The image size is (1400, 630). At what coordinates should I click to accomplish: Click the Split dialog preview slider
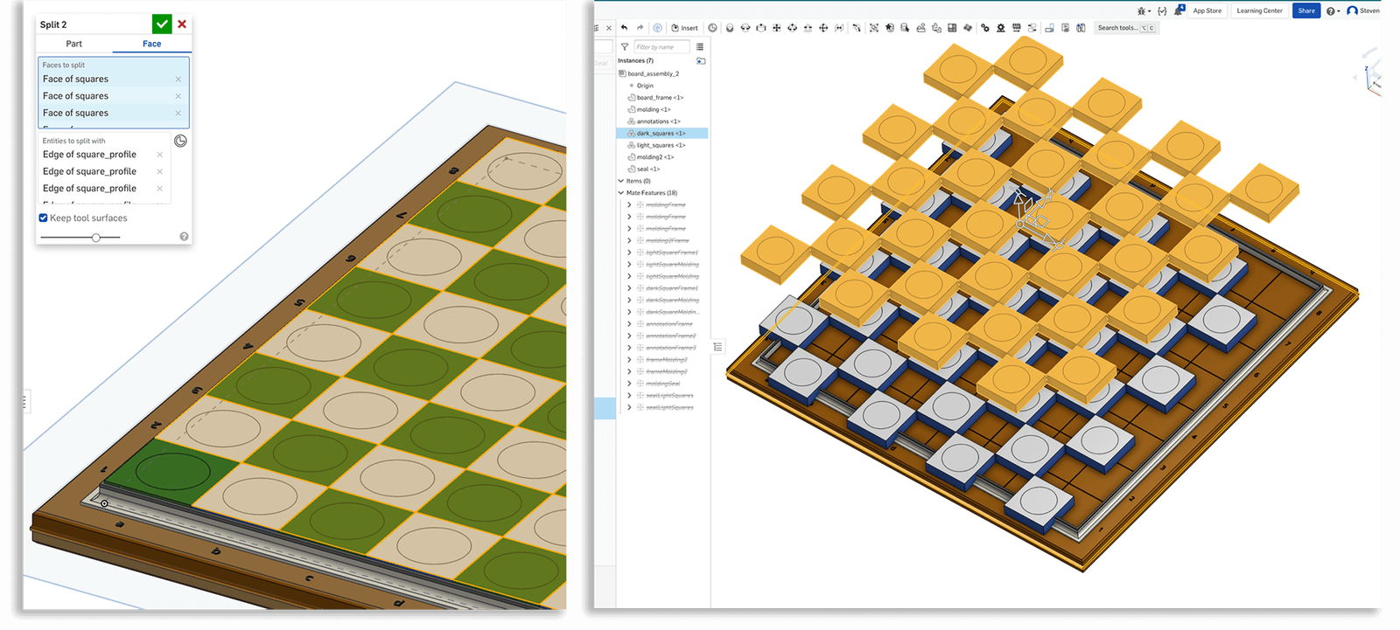click(95, 238)
